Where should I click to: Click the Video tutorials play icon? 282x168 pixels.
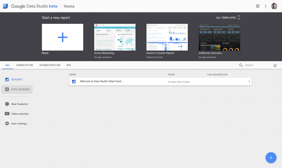(7, 114)
